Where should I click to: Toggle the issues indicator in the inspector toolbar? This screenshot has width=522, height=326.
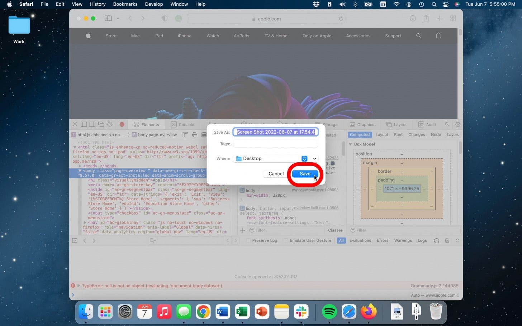[x=122, y=124]
